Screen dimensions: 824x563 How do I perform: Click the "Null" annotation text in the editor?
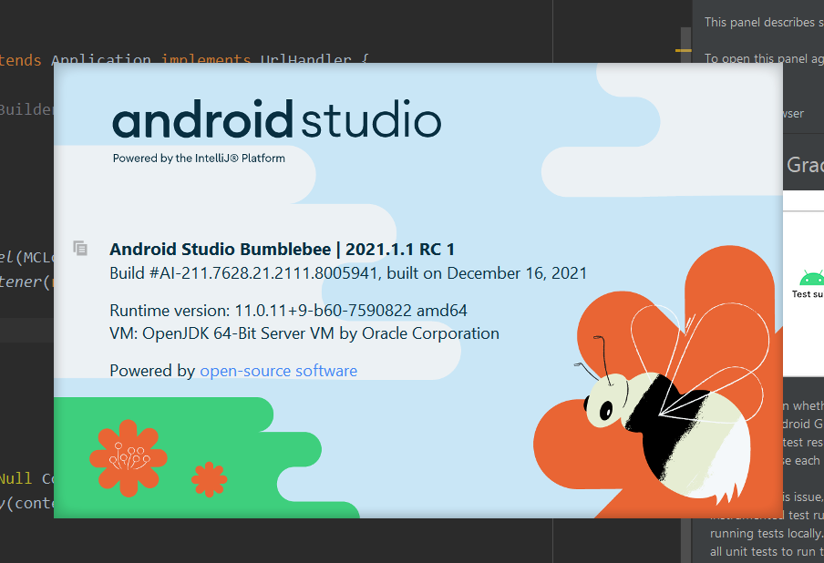[x=15, y=478]
